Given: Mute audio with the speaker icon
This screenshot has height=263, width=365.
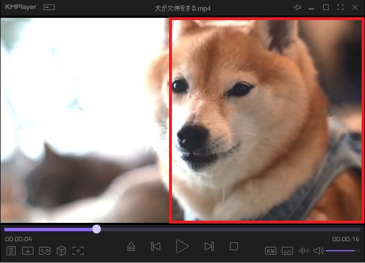Looking at the screenshot, I should (318, 251).
